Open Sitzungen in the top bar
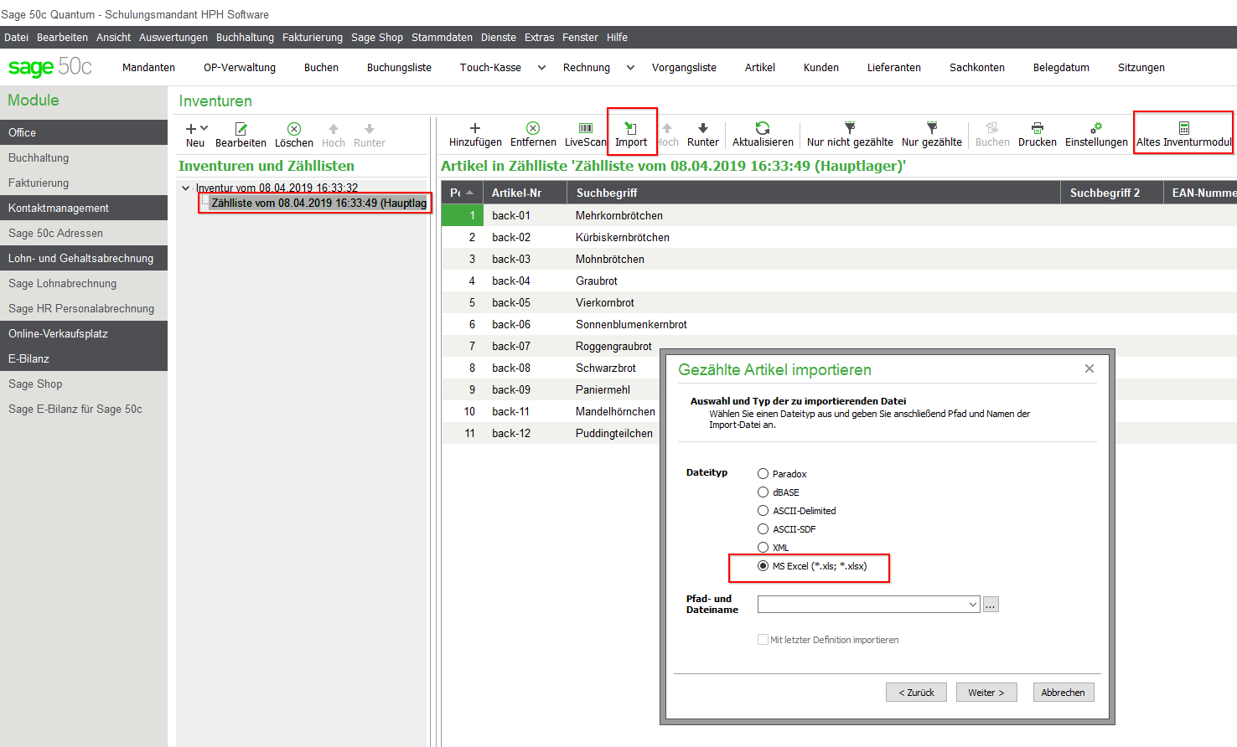The width and height of the screenshot is (1237, 747). (x=1141, y=68)
